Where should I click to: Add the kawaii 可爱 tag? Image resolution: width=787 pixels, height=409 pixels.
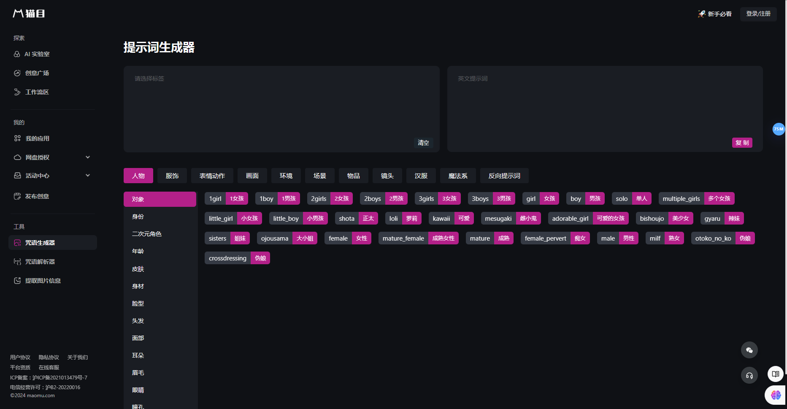pos(451,218)
